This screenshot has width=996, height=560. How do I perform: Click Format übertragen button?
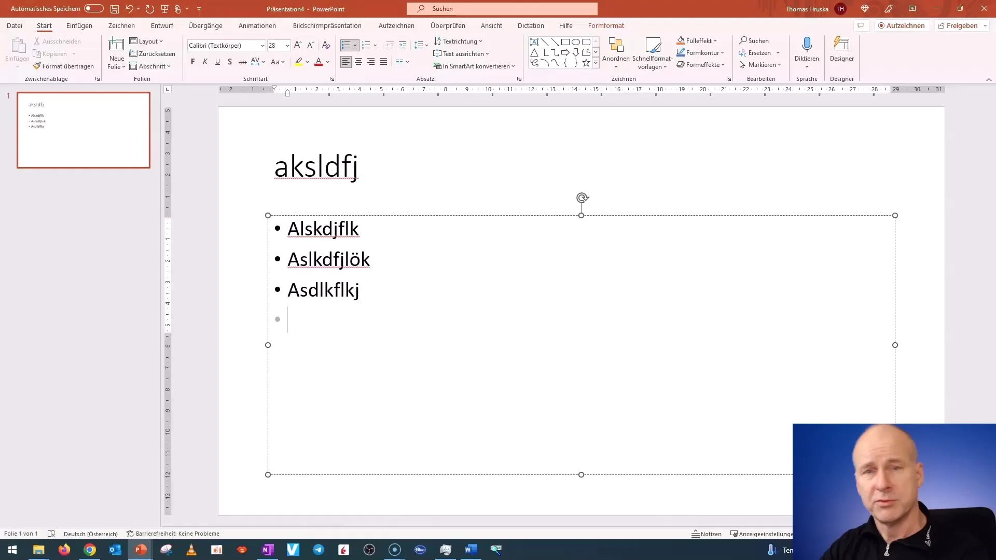[x=63, y=66]
